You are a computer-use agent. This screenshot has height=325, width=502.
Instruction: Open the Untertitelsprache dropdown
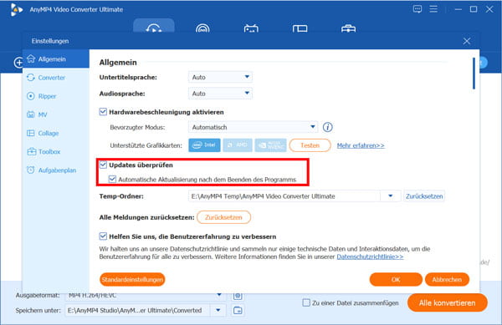click(220, 77)
